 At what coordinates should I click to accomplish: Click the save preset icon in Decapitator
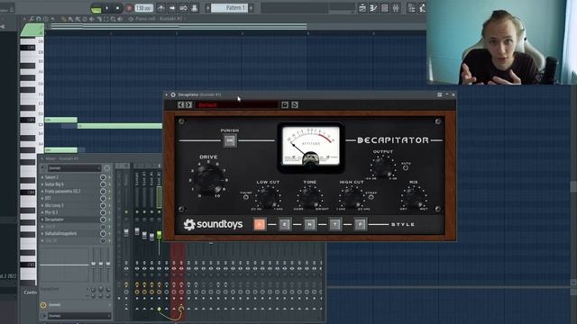(x=285, y=105)
